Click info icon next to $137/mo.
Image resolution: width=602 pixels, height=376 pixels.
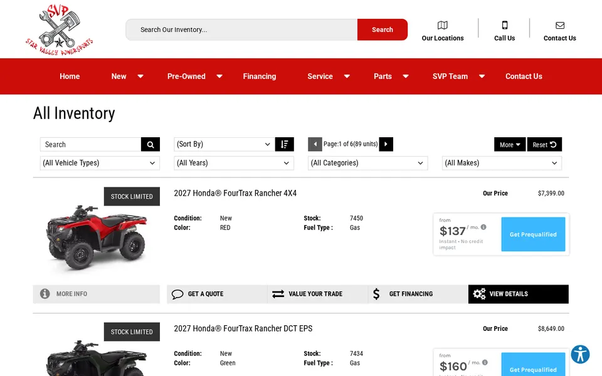(483, 227)
